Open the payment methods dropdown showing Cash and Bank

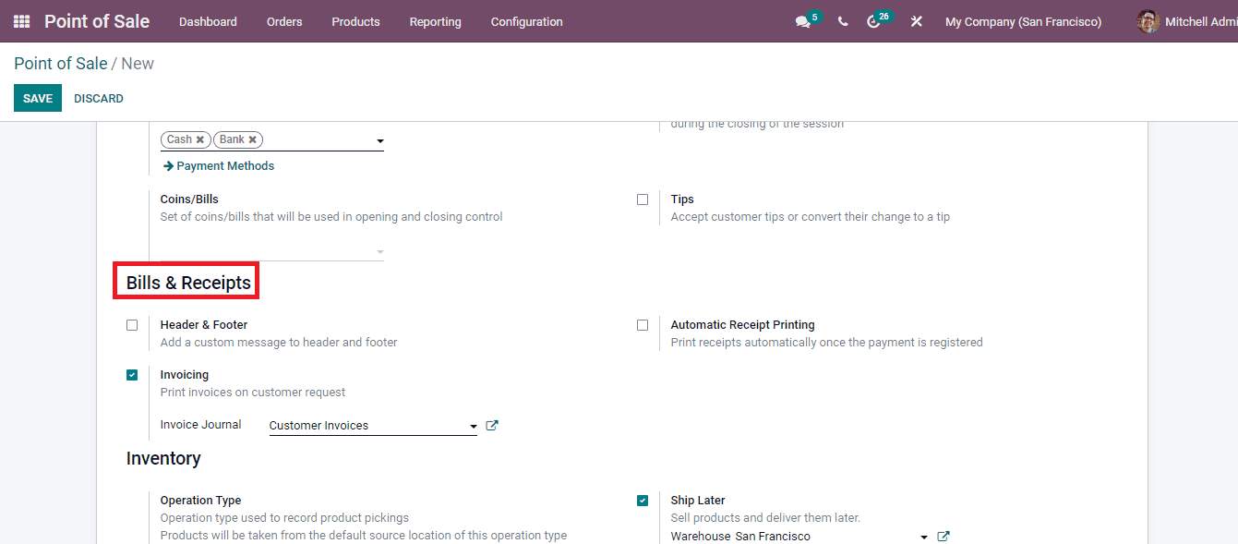point(379,140)
